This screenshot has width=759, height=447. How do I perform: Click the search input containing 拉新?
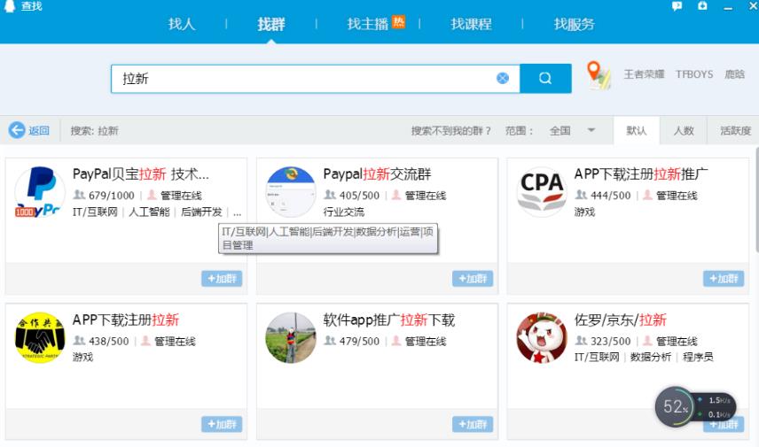point(301,78)
